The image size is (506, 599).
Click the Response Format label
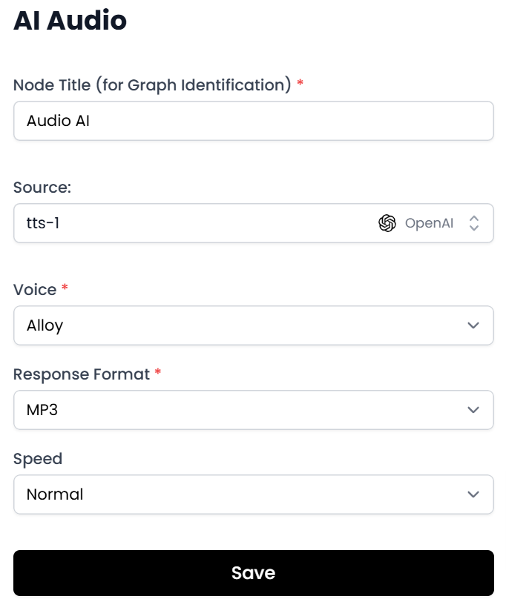[x=82, y=374]
